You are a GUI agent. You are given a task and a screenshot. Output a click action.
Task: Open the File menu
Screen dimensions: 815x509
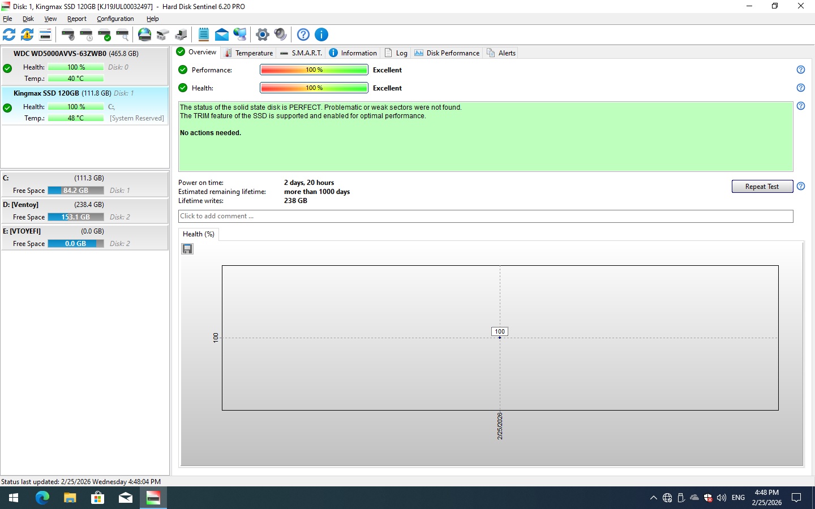pyautogui.click(x=7, y=19)
